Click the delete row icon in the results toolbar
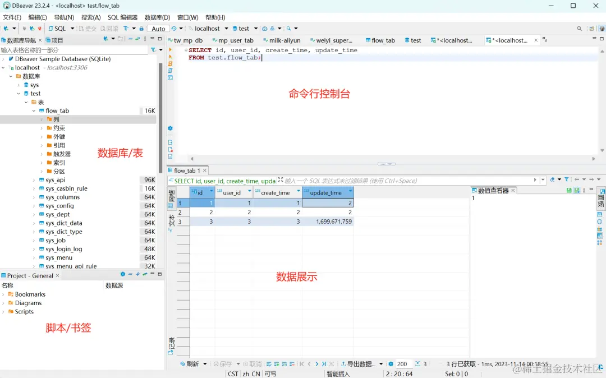606x378 pixels. coord(292,364)
